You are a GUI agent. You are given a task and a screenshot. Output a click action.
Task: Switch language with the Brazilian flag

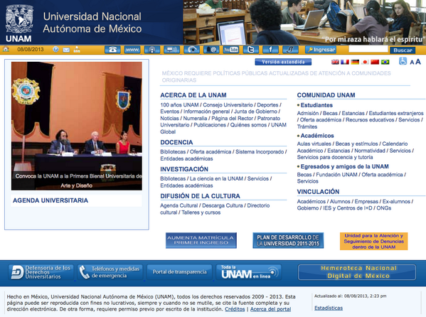click(385, 62)
